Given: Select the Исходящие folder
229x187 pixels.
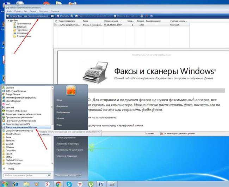Looking at the screenshot, I should tap(20, 33).
